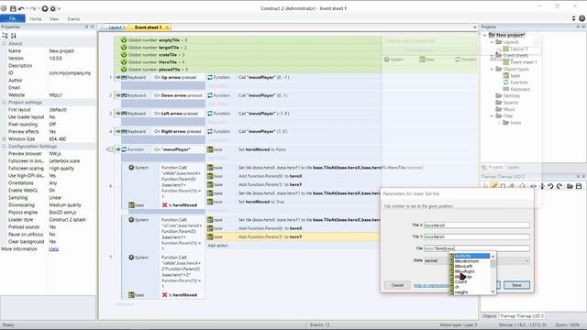The image size is (587, 330).
Task: Click the red X on event 7 heroMoved condition
Action: point(165,295)
